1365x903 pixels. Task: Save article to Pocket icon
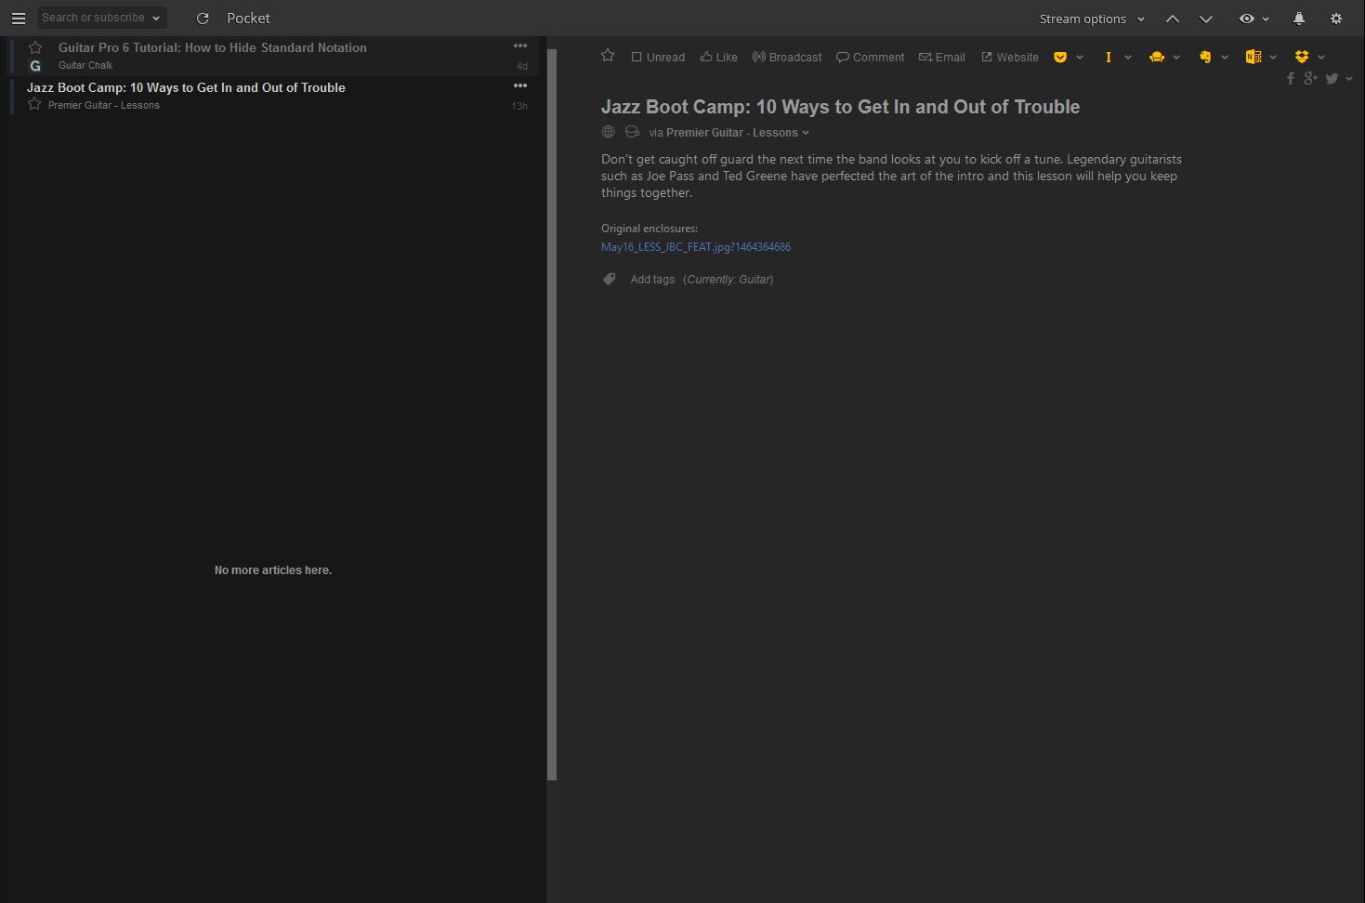tap(1060, 57)
